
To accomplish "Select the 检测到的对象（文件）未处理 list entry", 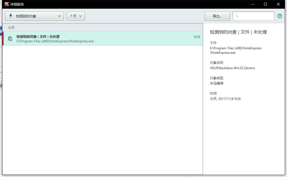I will pyautogui.click(x=103, y=39).
